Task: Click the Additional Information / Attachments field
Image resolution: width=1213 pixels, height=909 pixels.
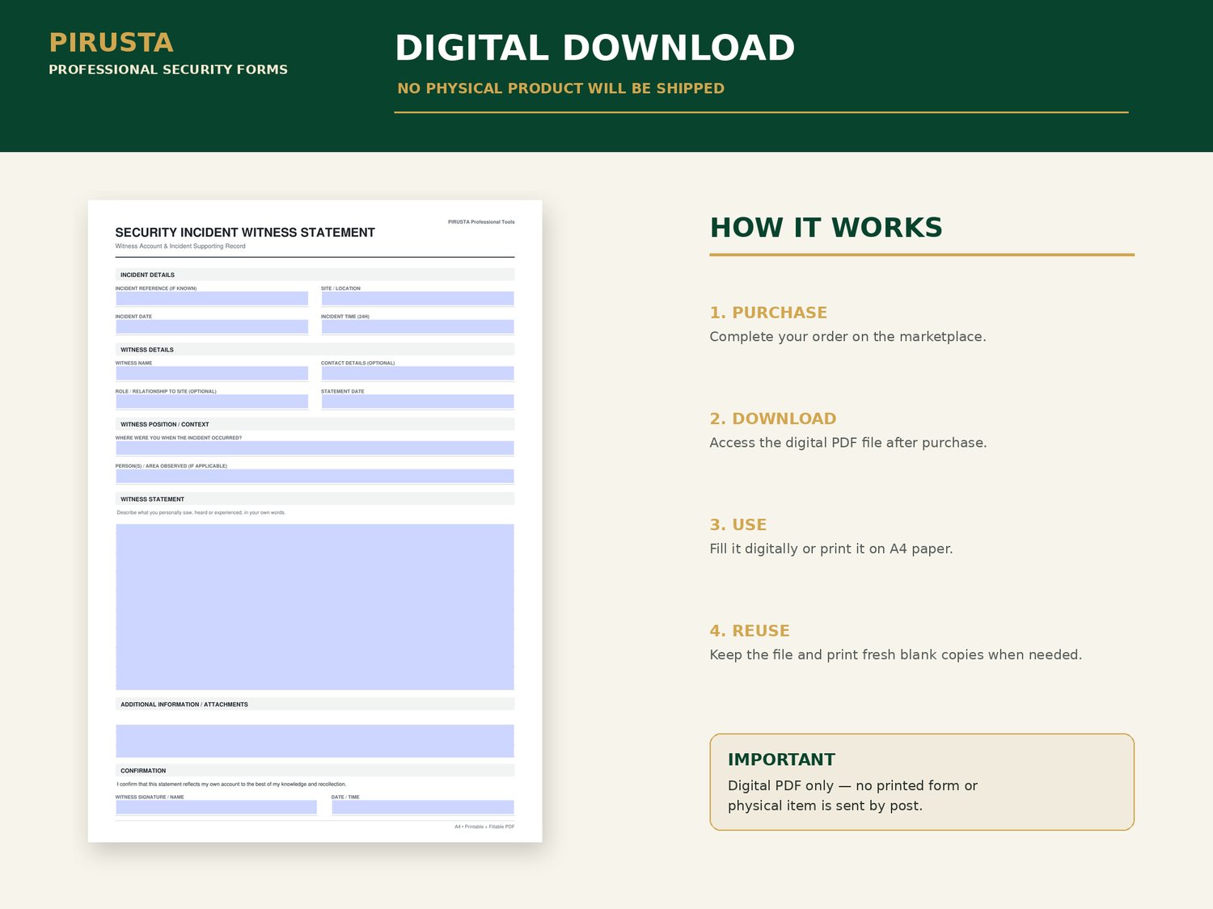Action: click(315, 741)
